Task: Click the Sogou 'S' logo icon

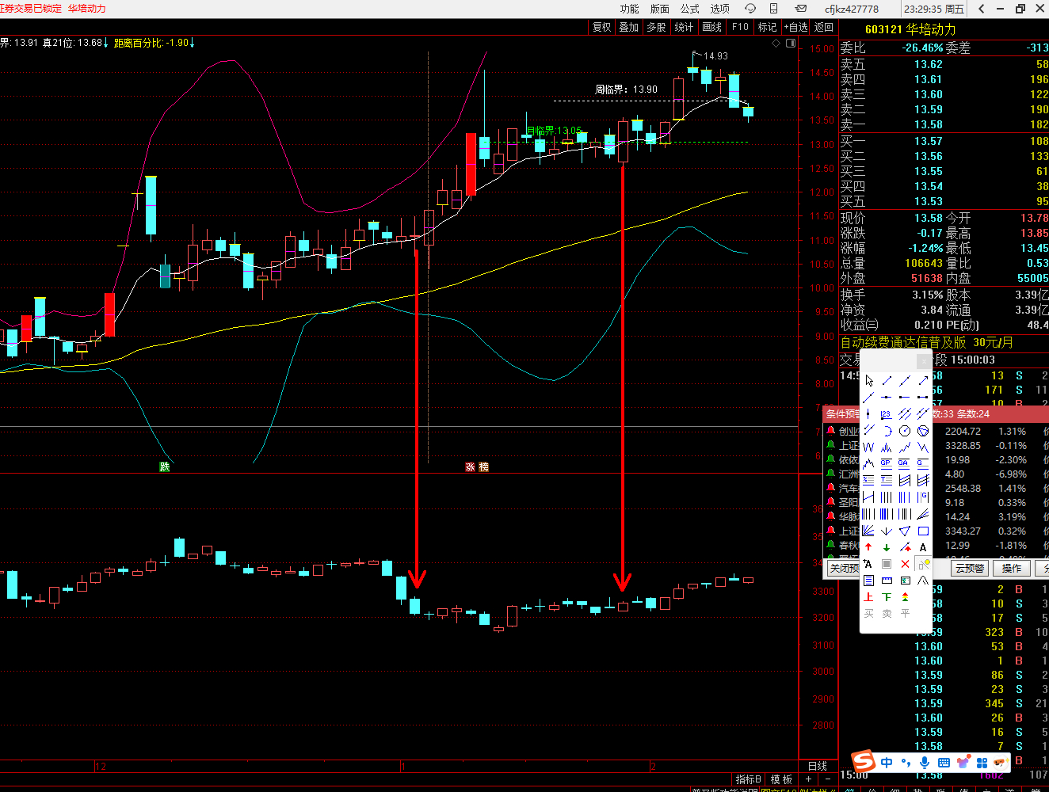Action: tap(864, 761)
